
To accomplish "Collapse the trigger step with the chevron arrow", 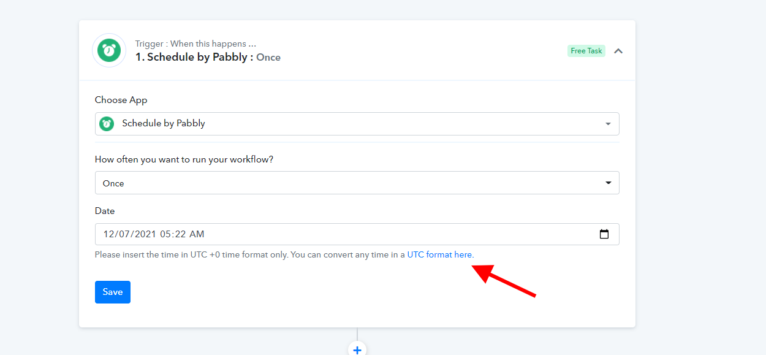I will pyautogui.click(x=618, y=51).
